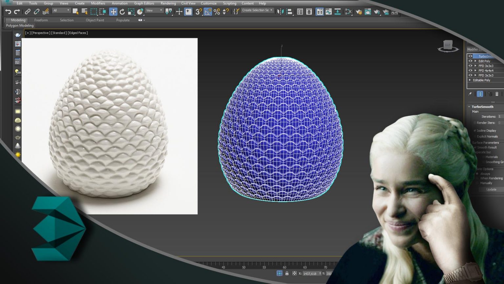Click the [Perspective] viewport label
Viewport: 504px width, 284px height.
(41, 33)
